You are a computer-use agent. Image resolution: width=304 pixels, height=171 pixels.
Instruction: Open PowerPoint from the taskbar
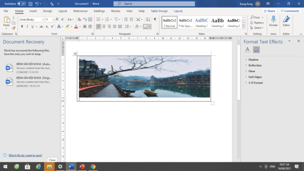tap(82, 166)
